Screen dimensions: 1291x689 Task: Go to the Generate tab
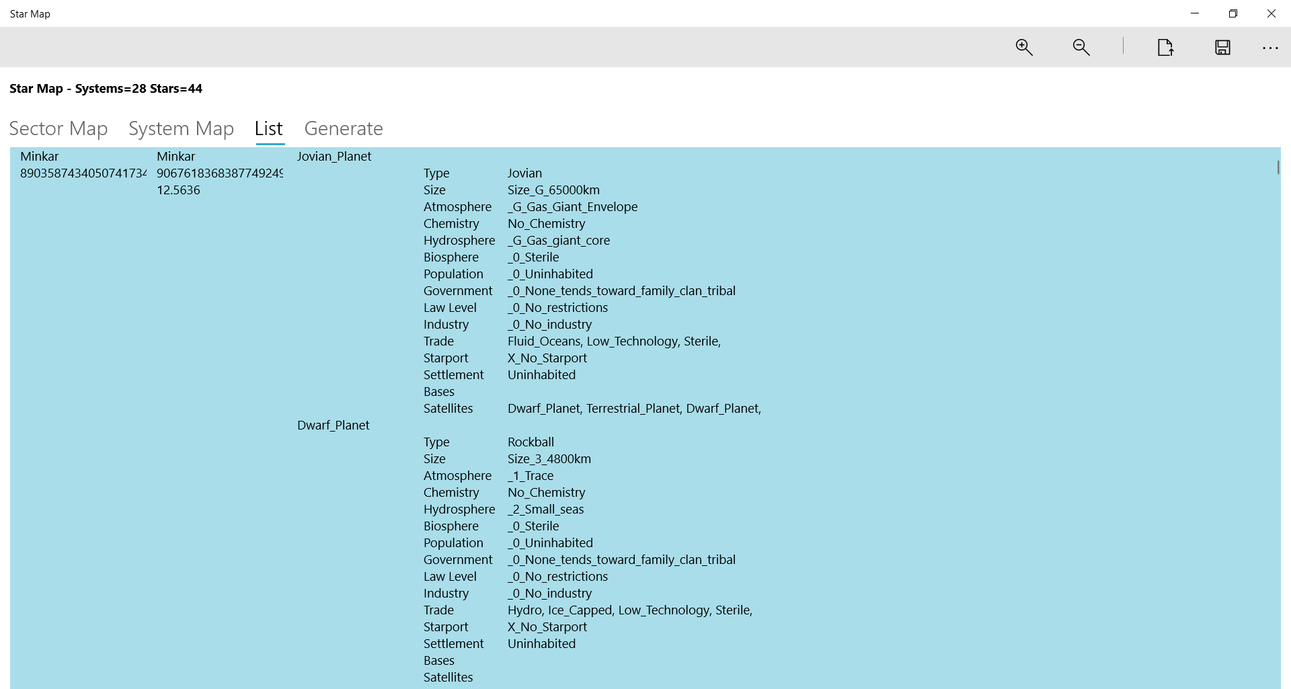344,128
